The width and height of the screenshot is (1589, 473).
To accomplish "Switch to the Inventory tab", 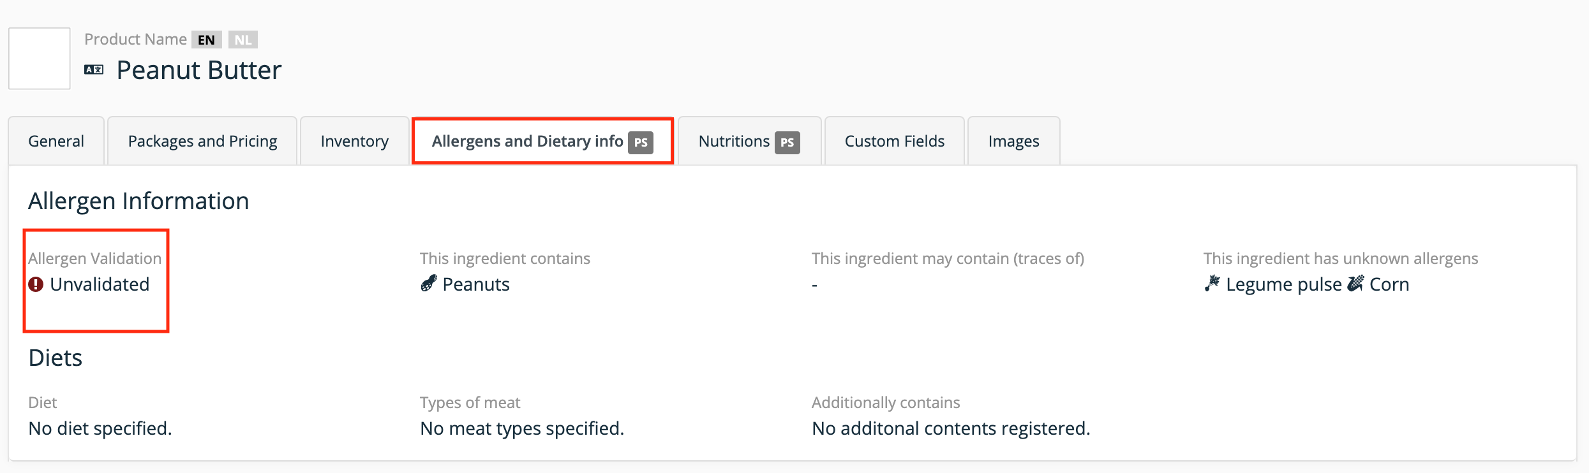I will (354, 141).
